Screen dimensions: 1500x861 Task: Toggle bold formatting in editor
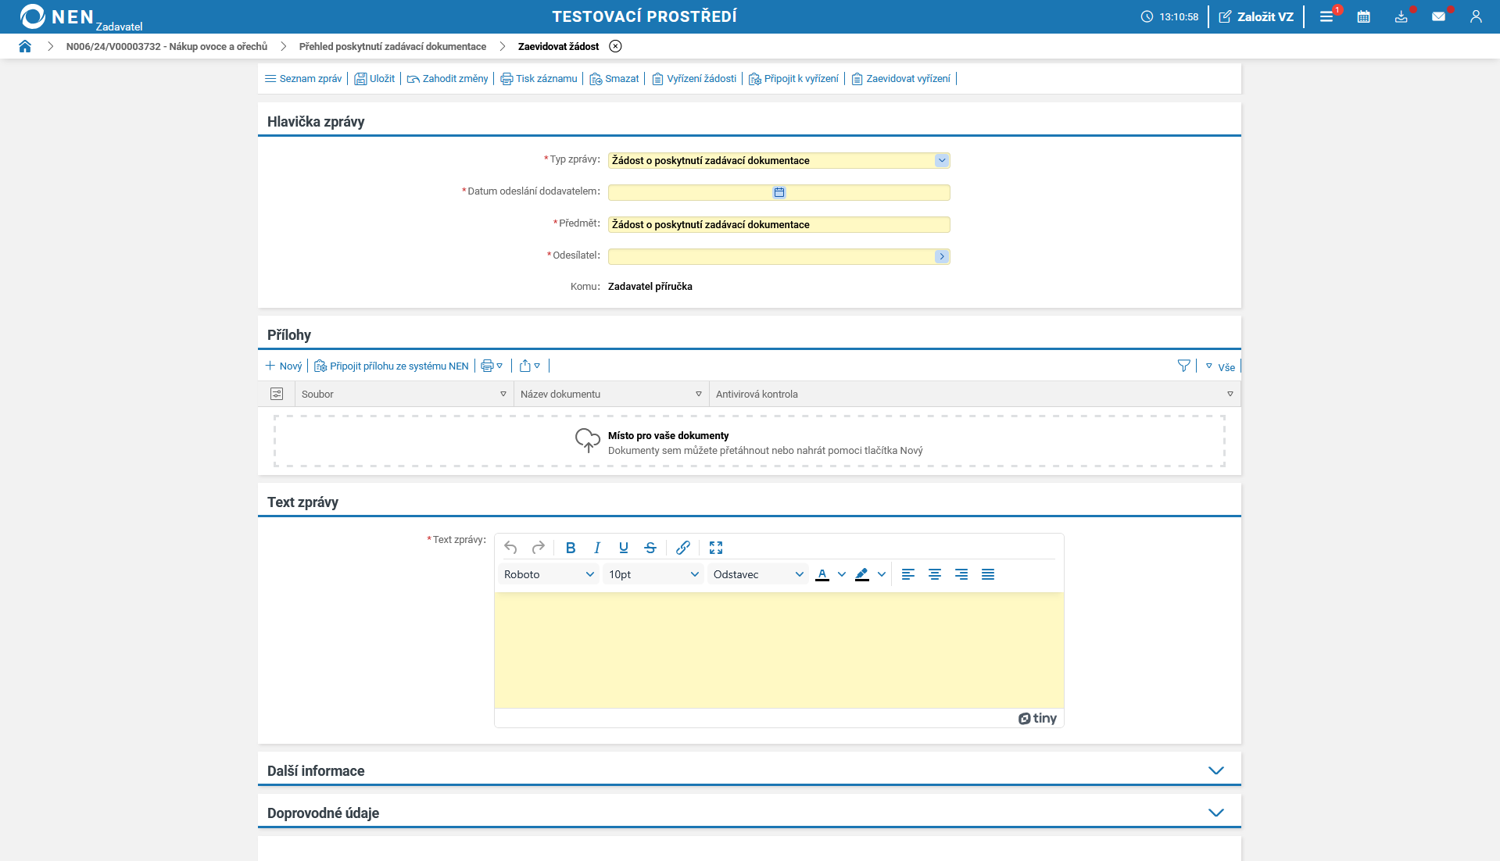(x=571, y=548)
